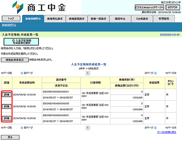Click ダウンロード column header
Image resolution: width=182 pixels, height=142 pixels.
170,83
